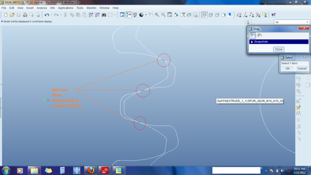Open the Tools menu
The image size is (311, 175).
[x=80, y=8]
